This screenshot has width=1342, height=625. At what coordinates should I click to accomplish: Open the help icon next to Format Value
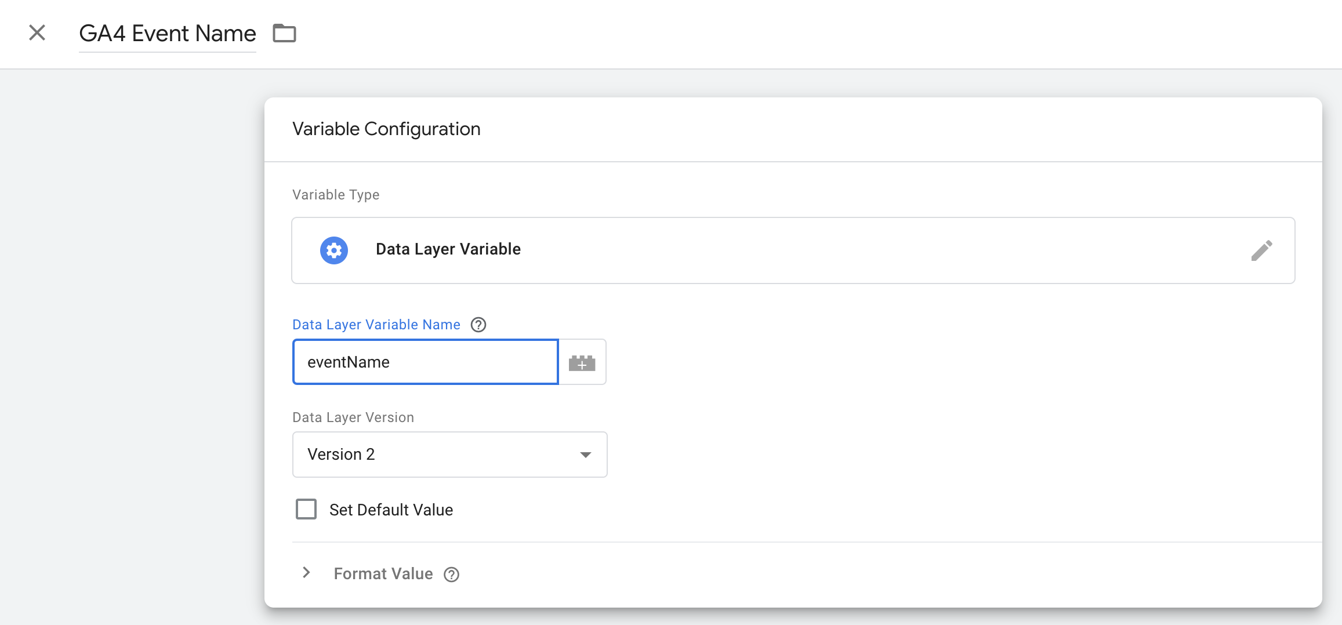pos(451,575)
